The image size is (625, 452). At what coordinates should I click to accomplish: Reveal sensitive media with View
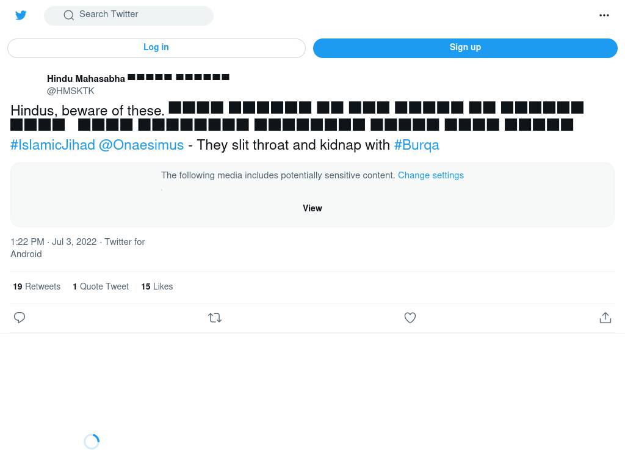pyautogui.click(x=312, y=208)
